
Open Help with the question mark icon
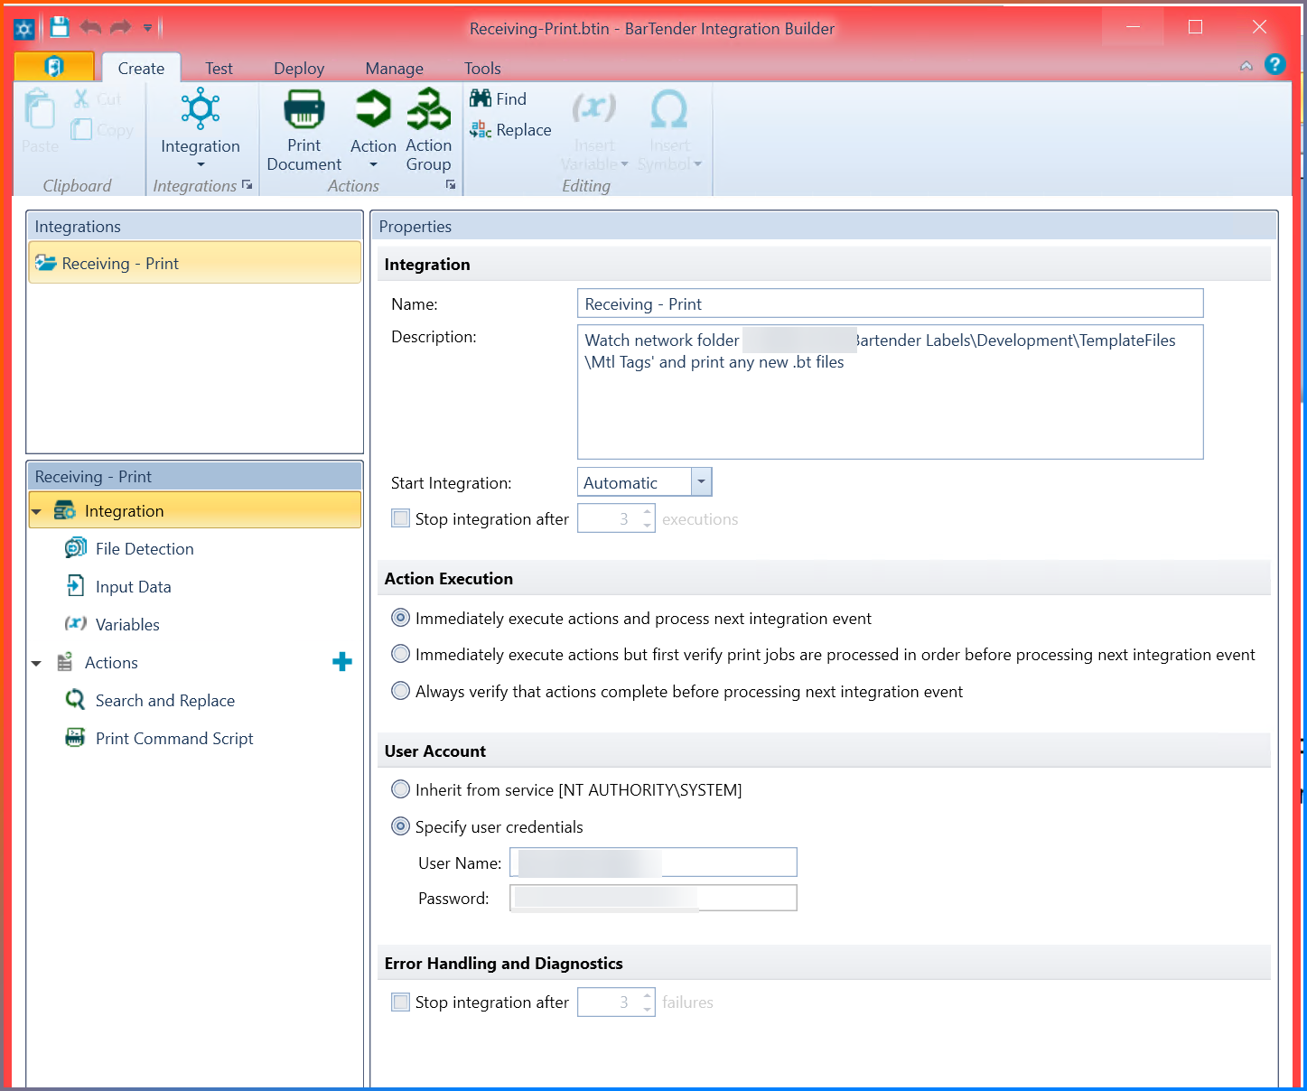1274,65
